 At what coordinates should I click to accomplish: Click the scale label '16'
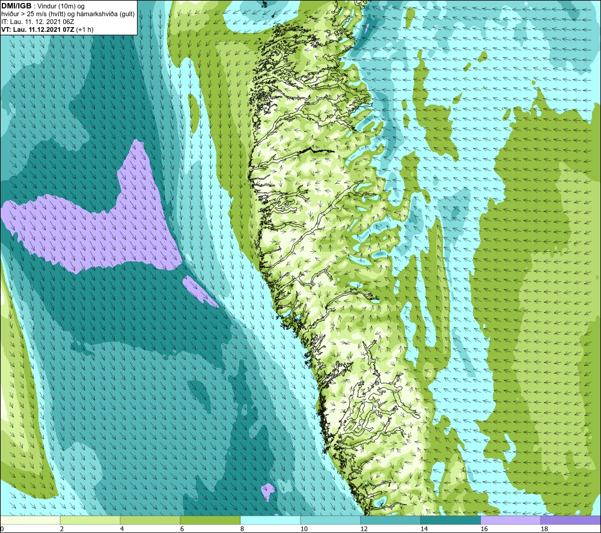[484, 529]
